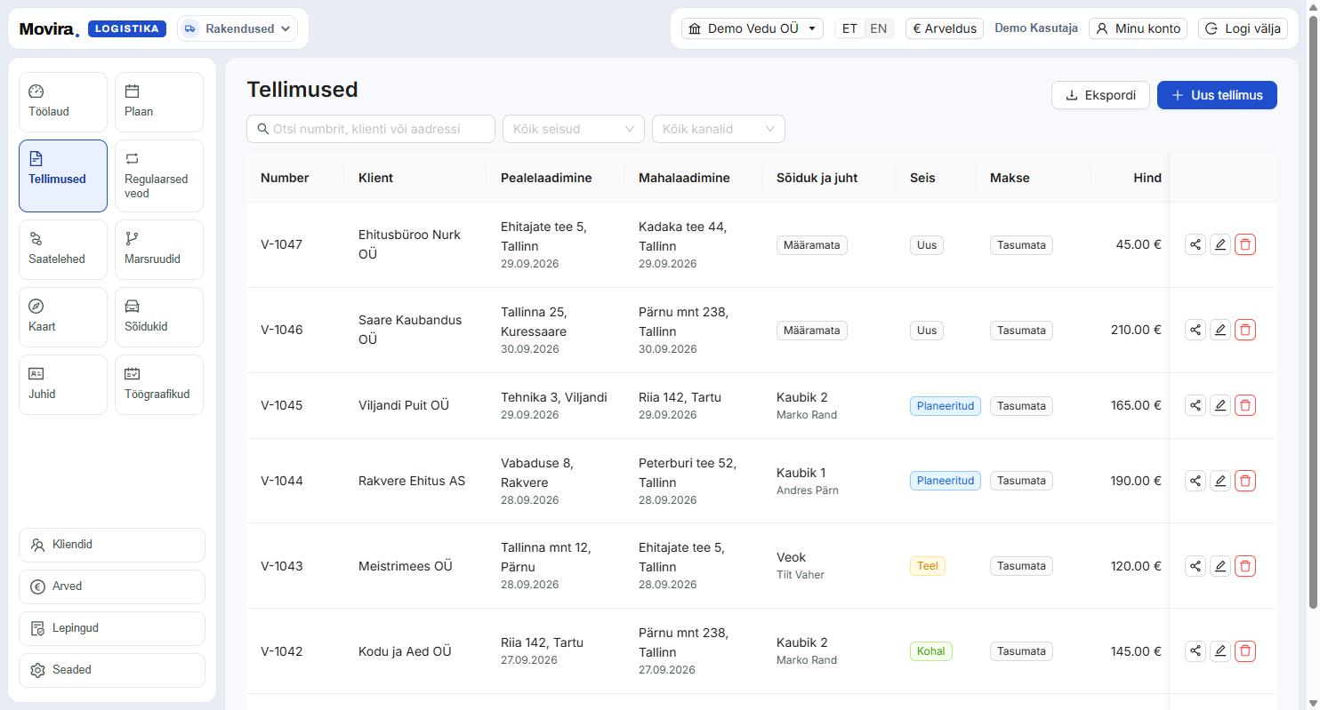Delete order V-1044 with trash icon
Screen dimensions: 1320x710
(1245, 481)
